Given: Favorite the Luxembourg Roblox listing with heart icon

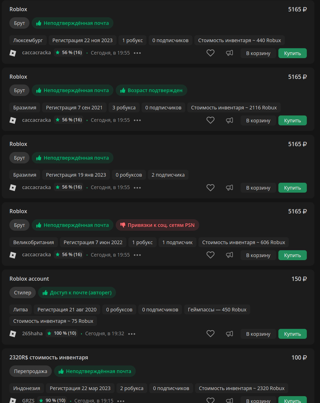Looking at the screenshot, I should point(210,53).
